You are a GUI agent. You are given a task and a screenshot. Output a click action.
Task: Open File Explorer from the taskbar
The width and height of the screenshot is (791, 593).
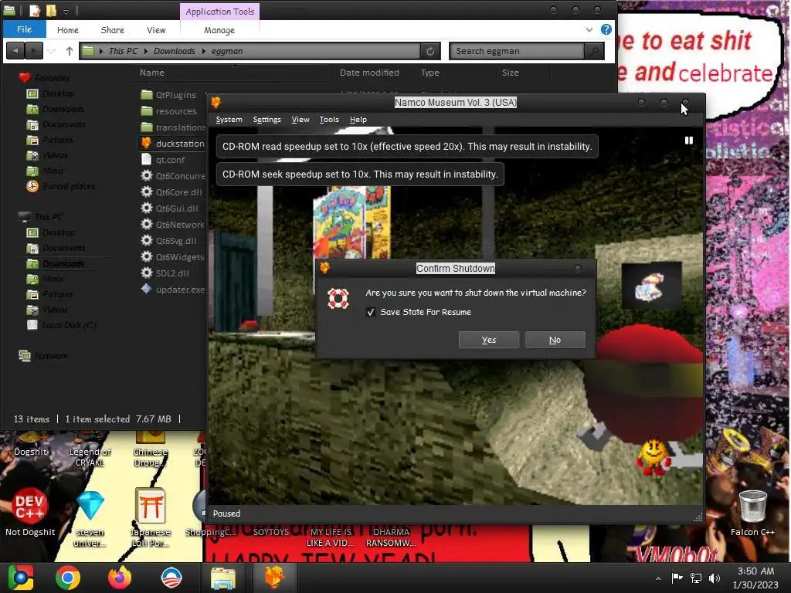click(x=223, y=578)
